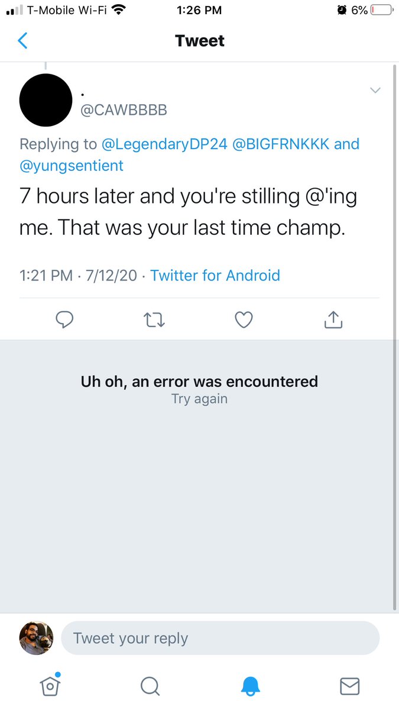Open the @yungsentient mention link
The image size is (399, 710).
[x=72, y=166]
